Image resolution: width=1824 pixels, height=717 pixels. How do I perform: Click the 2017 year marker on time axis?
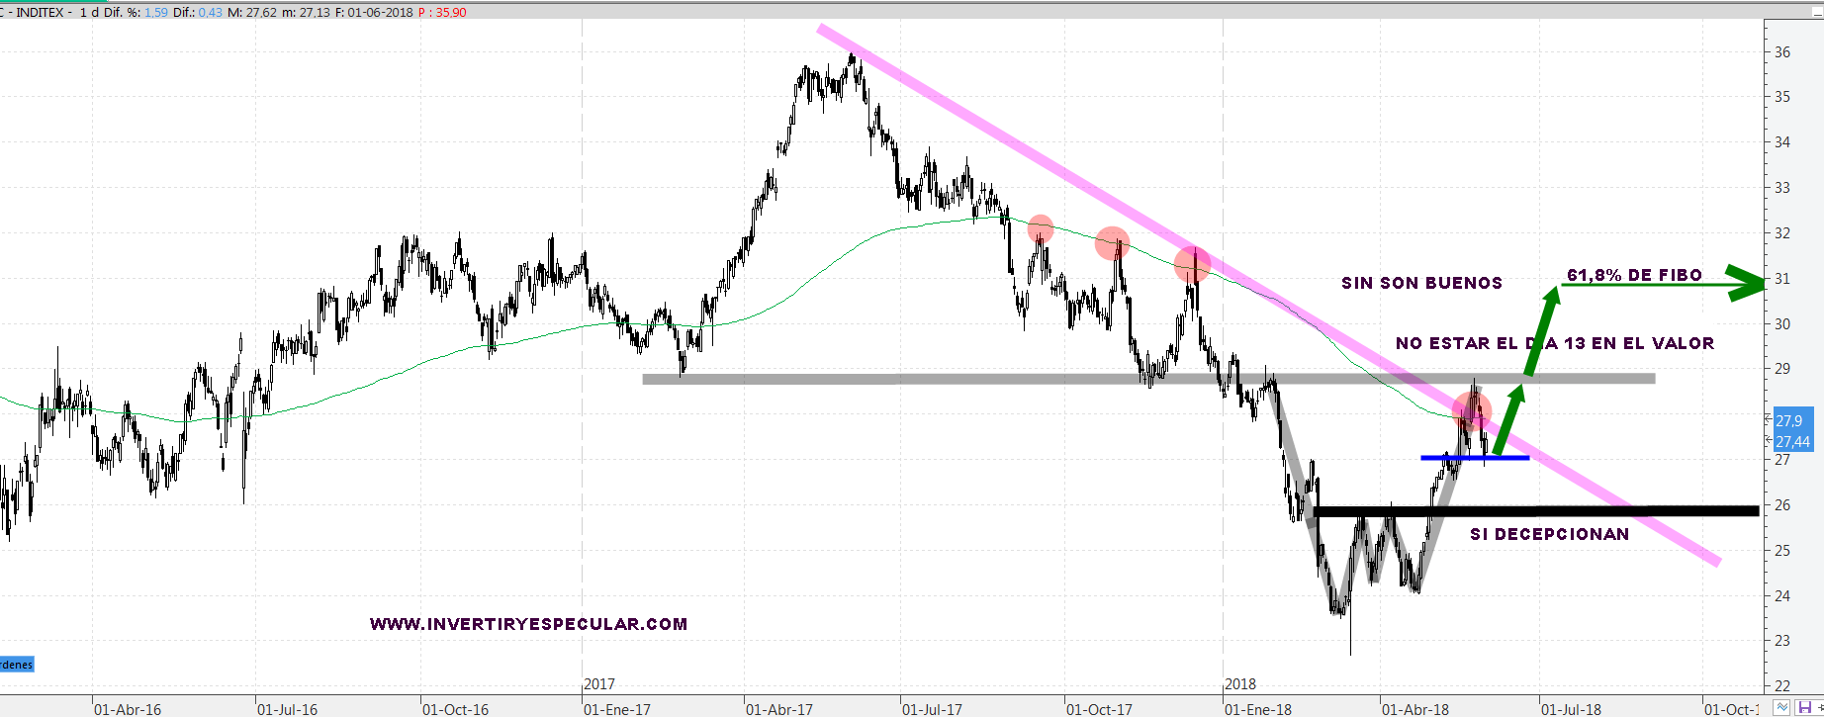point(599,684)
